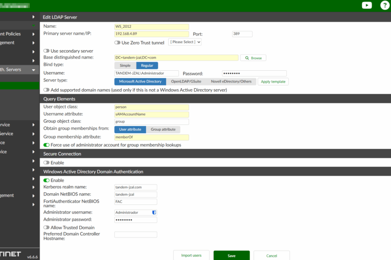Image resolution: width=391 pixels, height=260 pixels.
Task: Choose Microsoft Active Directory server type
Action: click(140, 81)
